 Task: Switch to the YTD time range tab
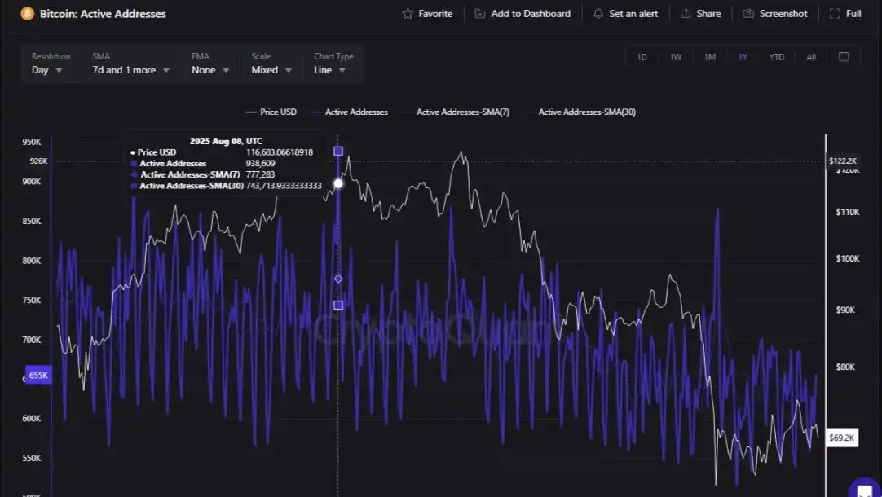coord(776,56)
